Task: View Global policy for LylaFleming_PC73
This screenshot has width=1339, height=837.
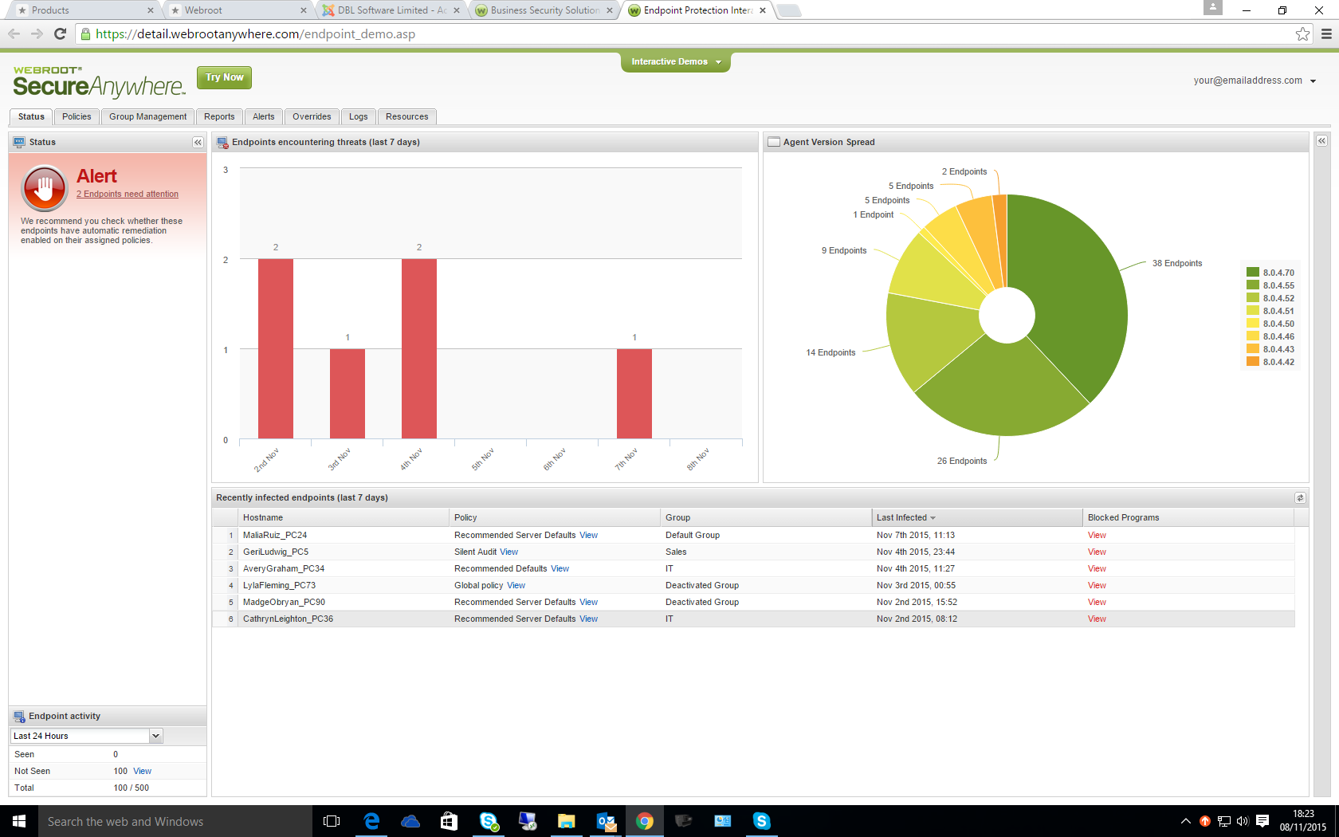Action: (516, 585)
